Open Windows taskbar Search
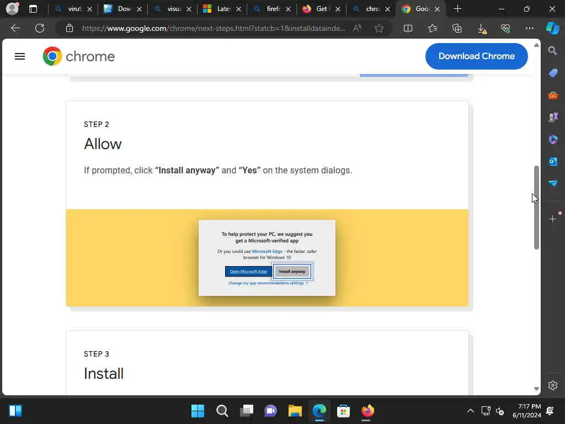 (222, 411)
